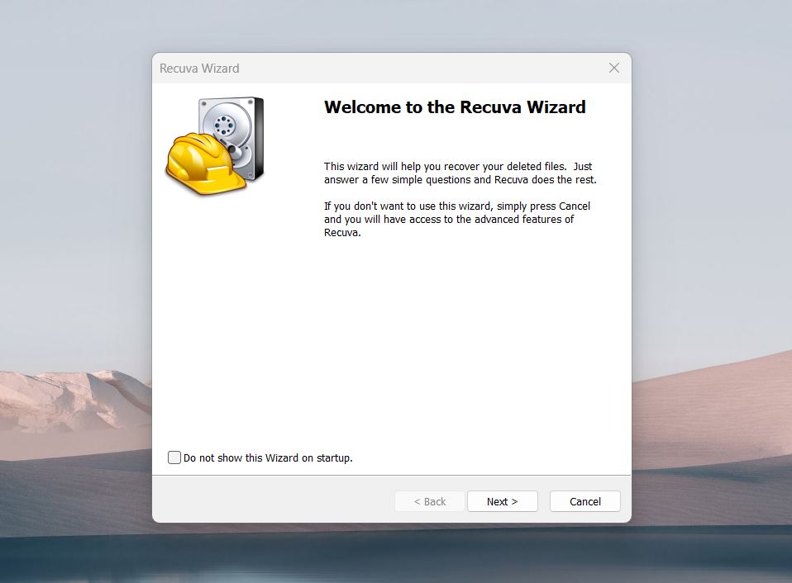Click the 'Welcome to the Recuva Wizard' heading
This screenshot has width=792, height=583.
(x=455, y=107)
